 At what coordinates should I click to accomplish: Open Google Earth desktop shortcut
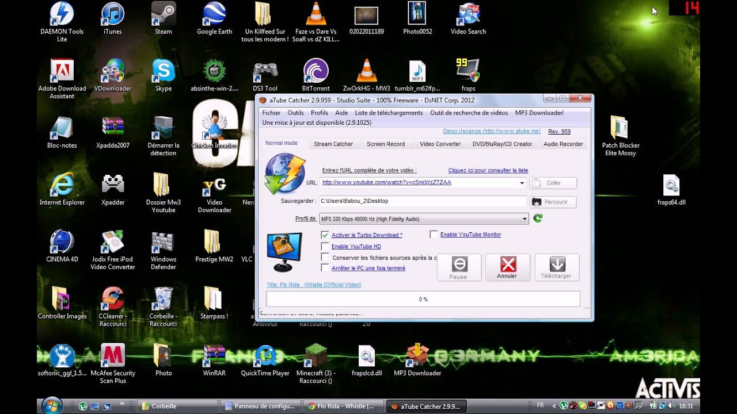pyautogui.click(x=214, y=18)
